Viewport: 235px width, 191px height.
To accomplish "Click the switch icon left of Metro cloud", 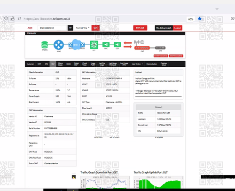I will click(70, 45).
